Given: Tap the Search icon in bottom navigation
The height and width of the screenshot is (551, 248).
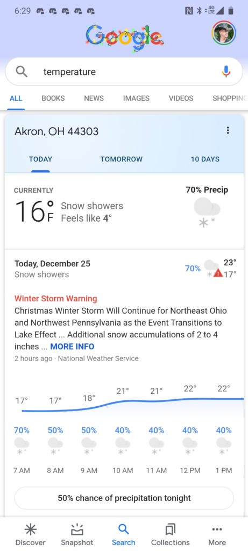Looking at the screenshot, I should (x=123, y=534).
